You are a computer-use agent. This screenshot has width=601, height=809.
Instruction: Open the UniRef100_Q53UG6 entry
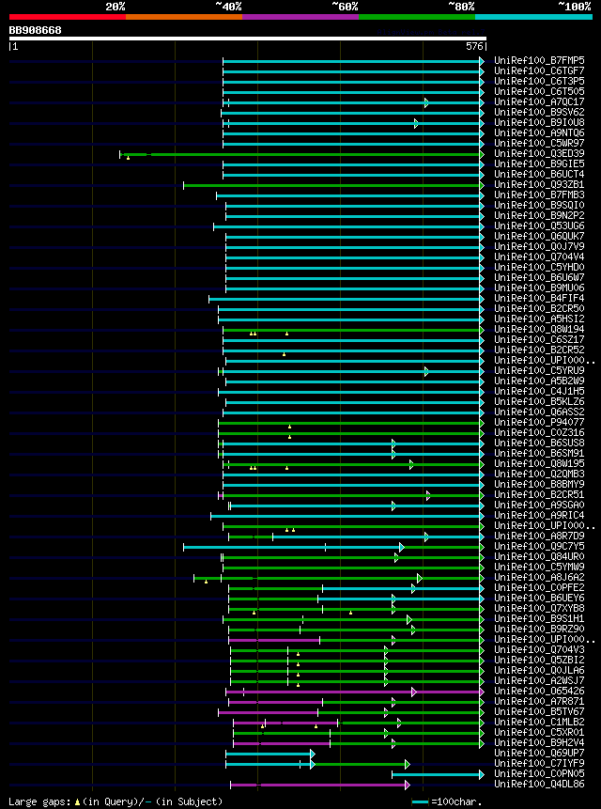(539, 226)
